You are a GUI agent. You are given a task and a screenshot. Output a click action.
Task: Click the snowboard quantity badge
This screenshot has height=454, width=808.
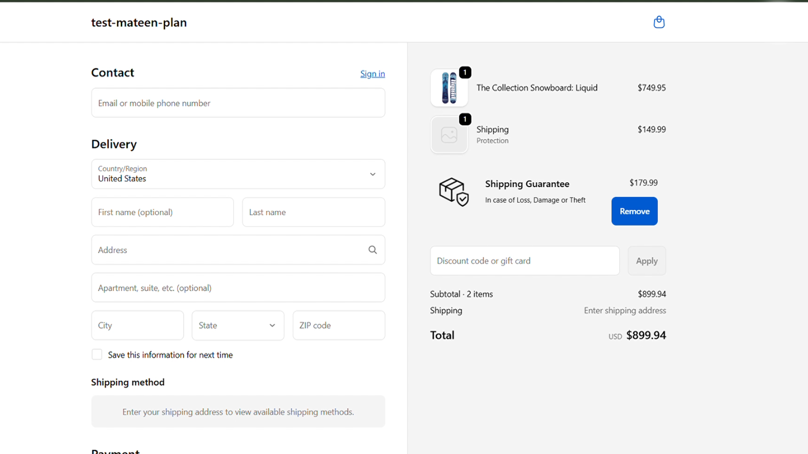(x=465, y=73)
